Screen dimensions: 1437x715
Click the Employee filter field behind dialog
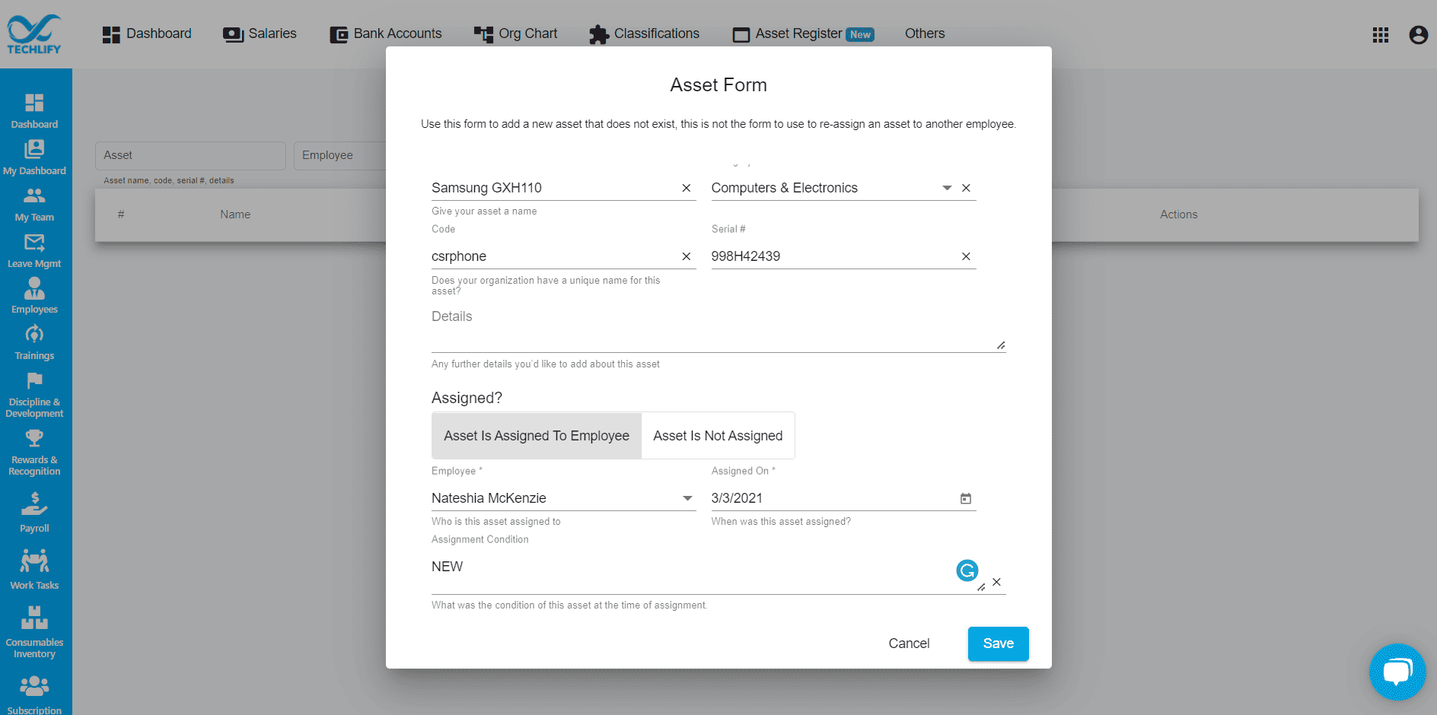pyautogui.click(x=340, y=155)
